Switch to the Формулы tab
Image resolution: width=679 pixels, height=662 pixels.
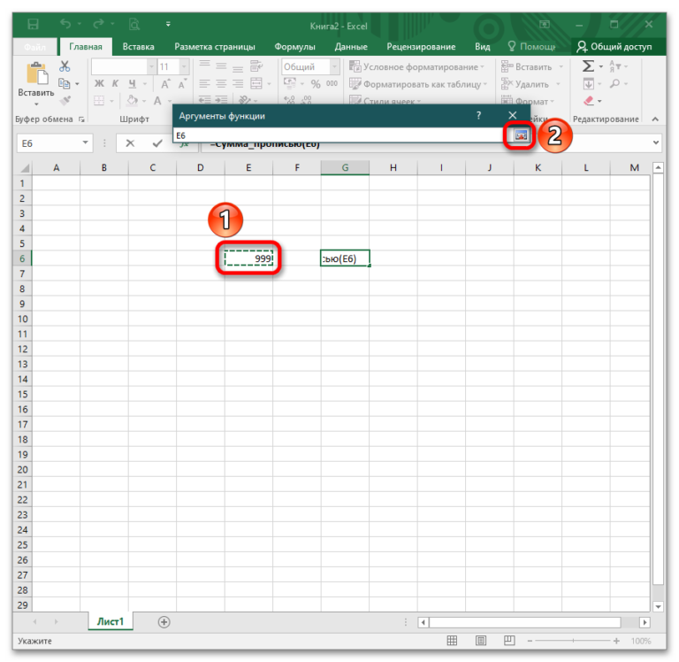click(295, 47)
